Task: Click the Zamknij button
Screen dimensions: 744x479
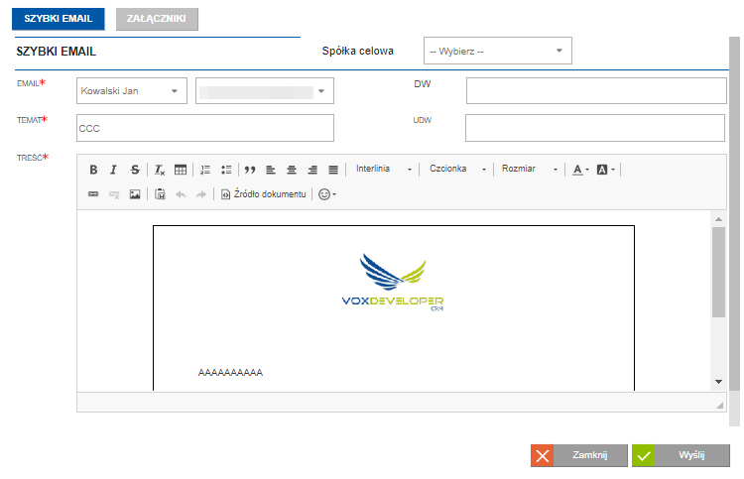Action: coord(579,455)
